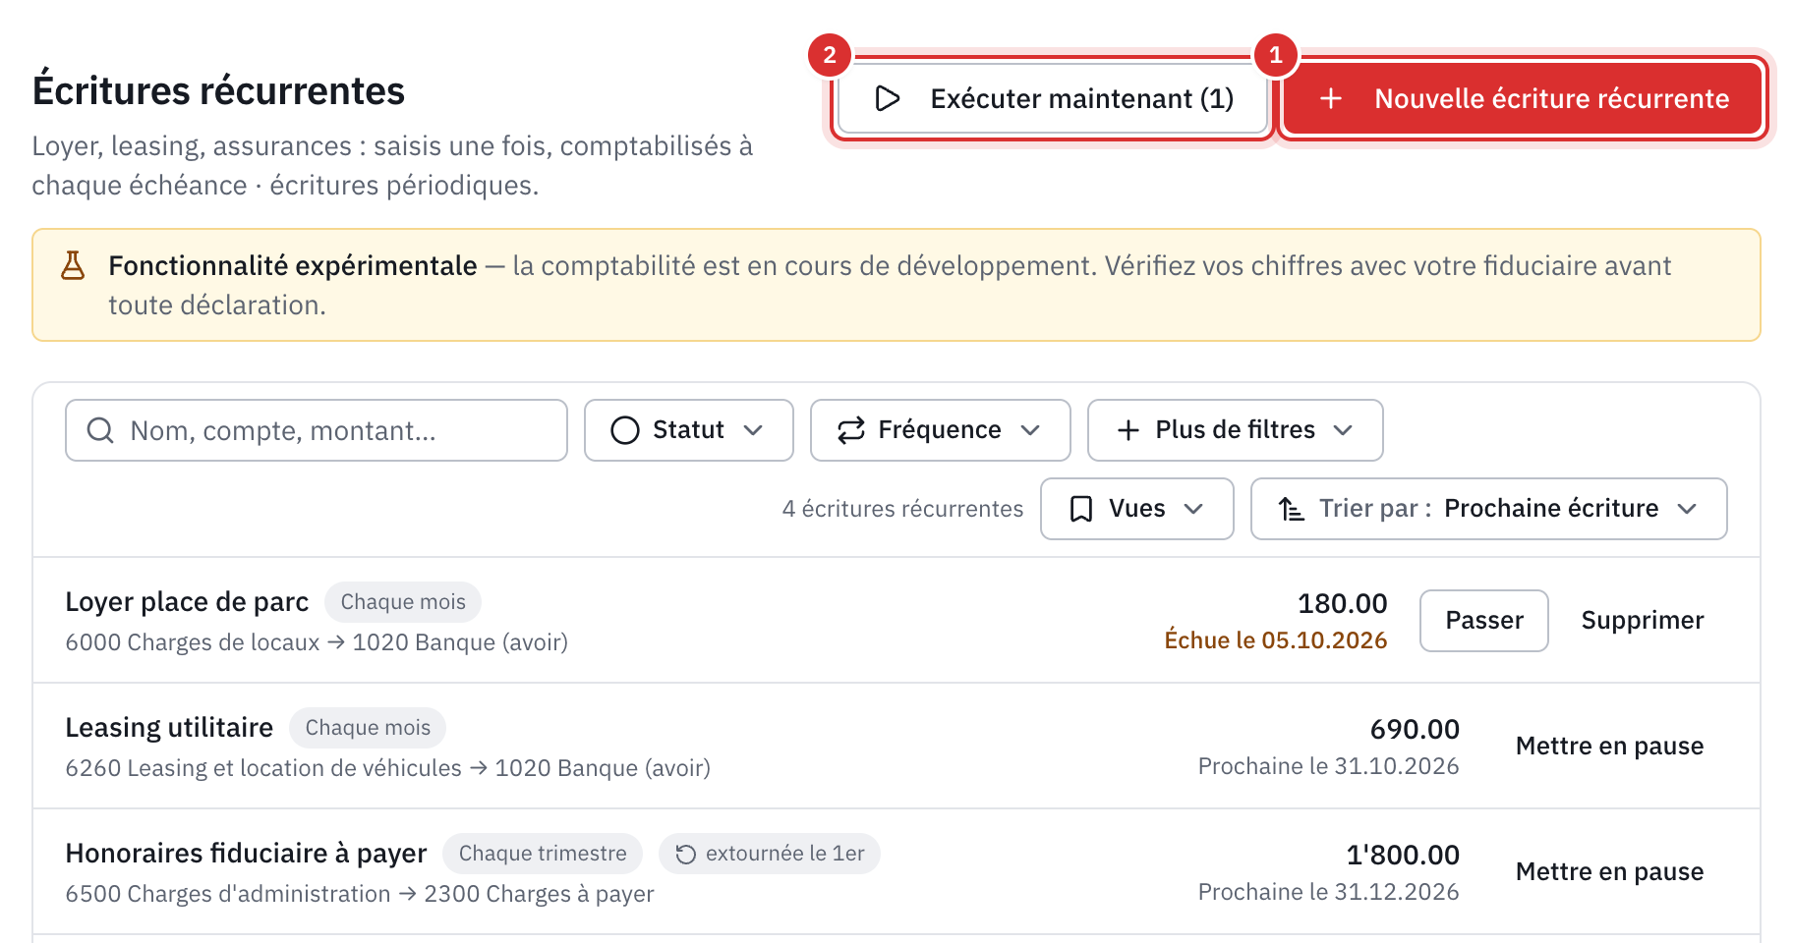Open the Fréquence filter dropdown
1793x943 pixels.
941,430
